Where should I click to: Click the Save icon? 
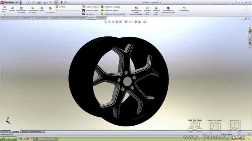[39, 2]
